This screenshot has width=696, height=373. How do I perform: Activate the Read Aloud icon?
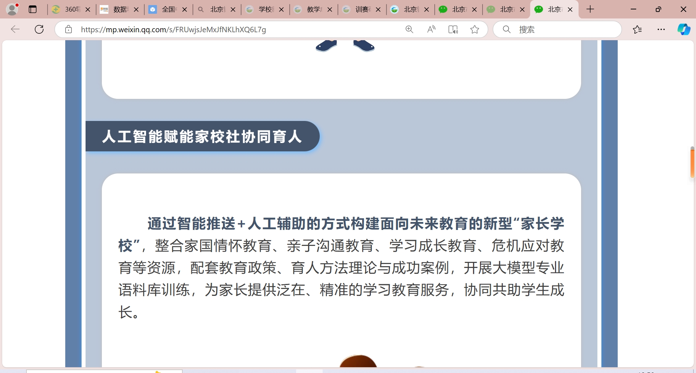pyautogui.click(x=431, y=29)
